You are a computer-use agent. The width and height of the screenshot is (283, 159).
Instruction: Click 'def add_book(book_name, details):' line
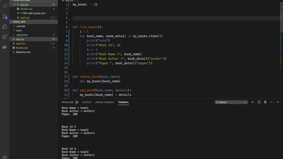pos(102,90)
